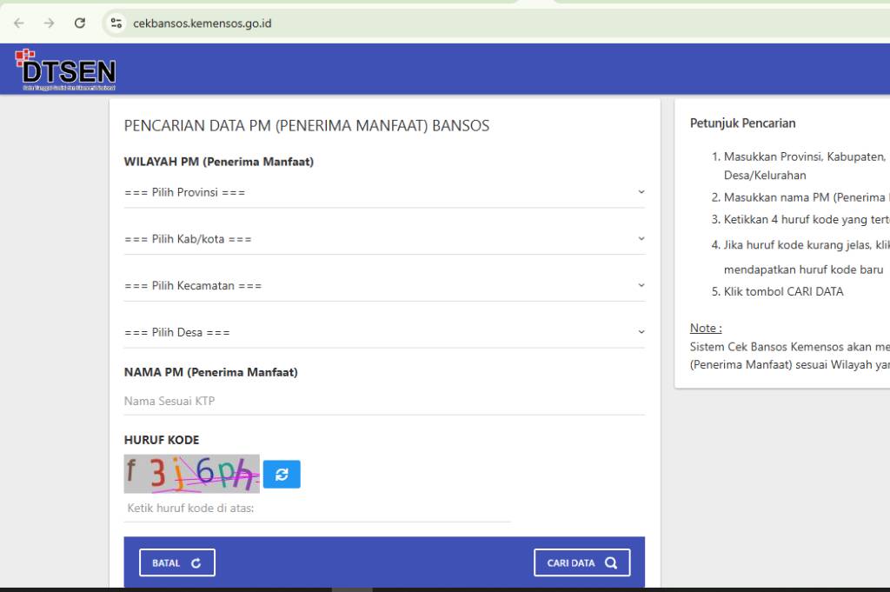Click the Petunjuk Pencarian heading
The image size is (890, 592).
click(742, 123)
